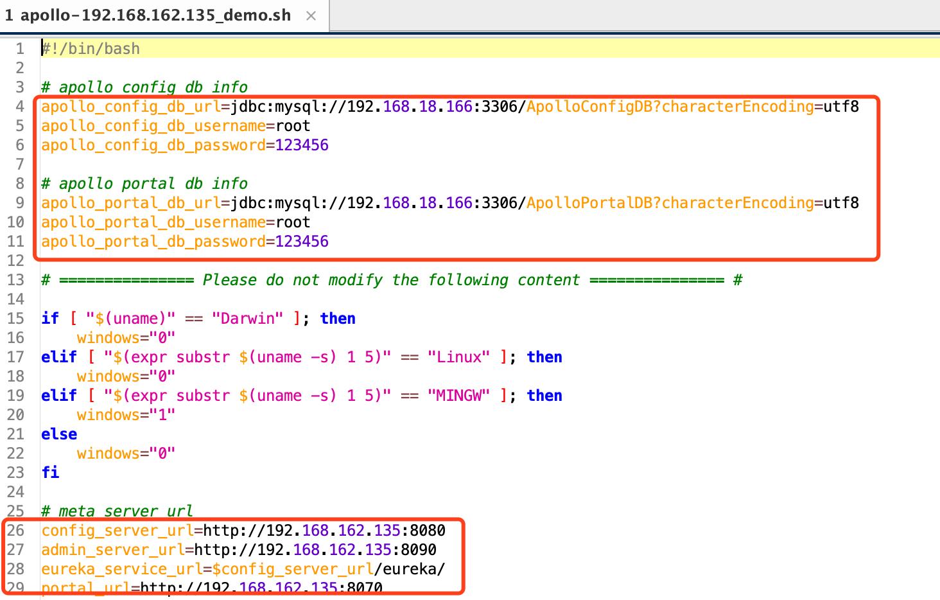940x600 pixels.
Task: Click the apollo_portal_db_password=123456 line
Action: point(185,242)
